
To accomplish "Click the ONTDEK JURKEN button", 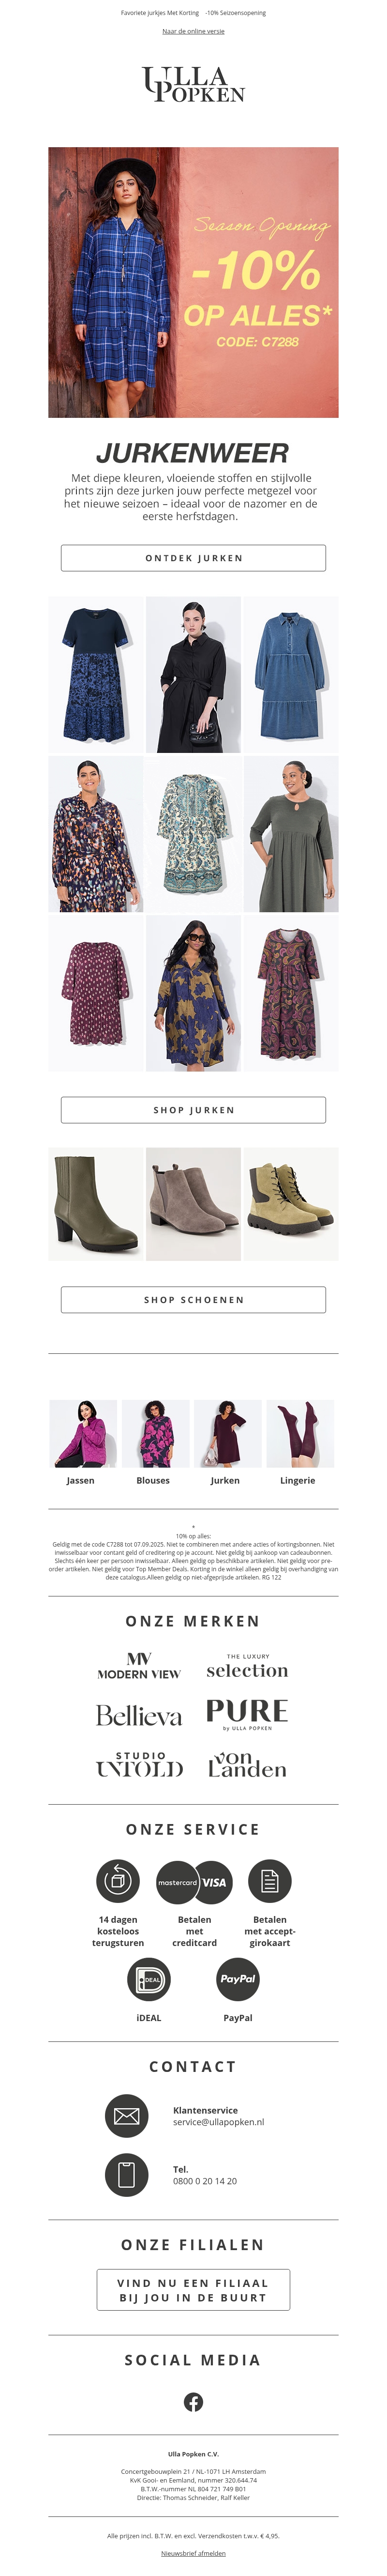I will click(x=193, y=558).
